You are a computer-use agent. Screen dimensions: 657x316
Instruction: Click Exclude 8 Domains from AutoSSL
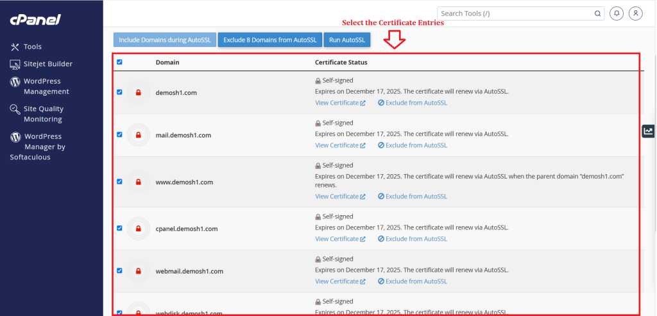point(270,40)
